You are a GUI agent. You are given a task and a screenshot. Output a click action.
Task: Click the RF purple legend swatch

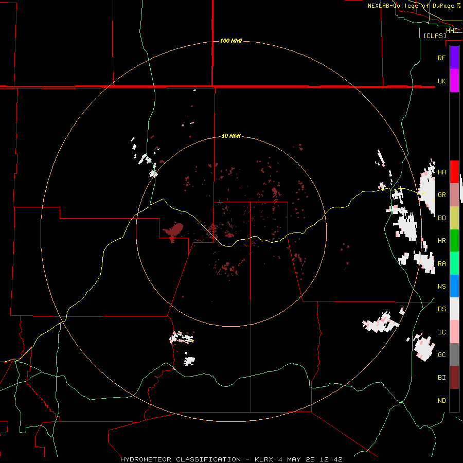[x=454, y=58]
